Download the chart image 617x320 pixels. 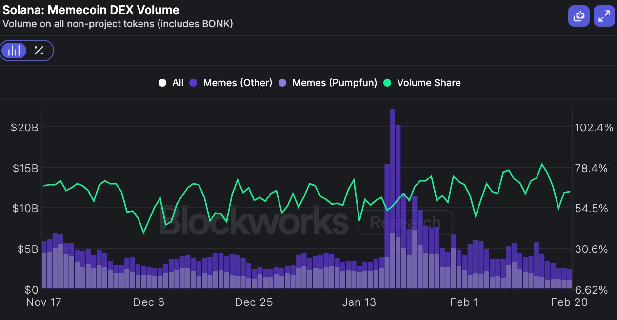coord(578,17)
